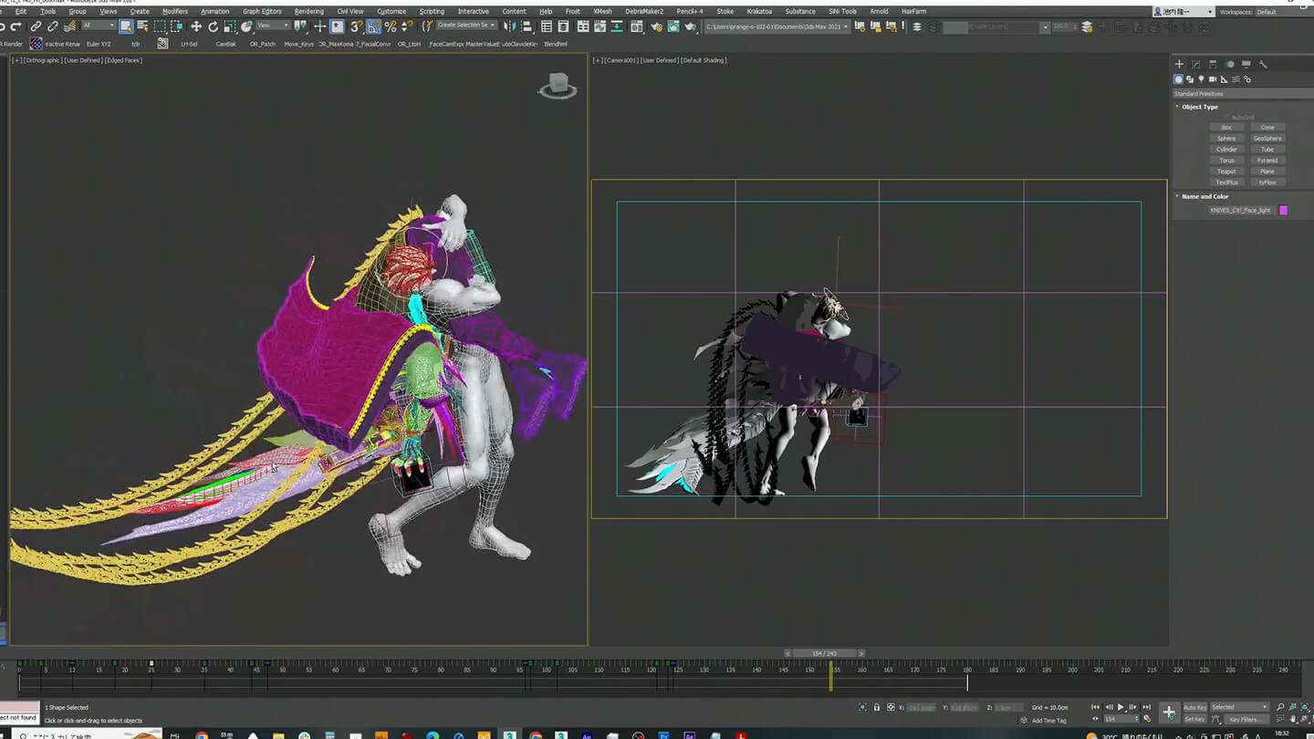1314x739 pixels.
Task: Open the Create Selection Set dropdown
Action: 465,26
